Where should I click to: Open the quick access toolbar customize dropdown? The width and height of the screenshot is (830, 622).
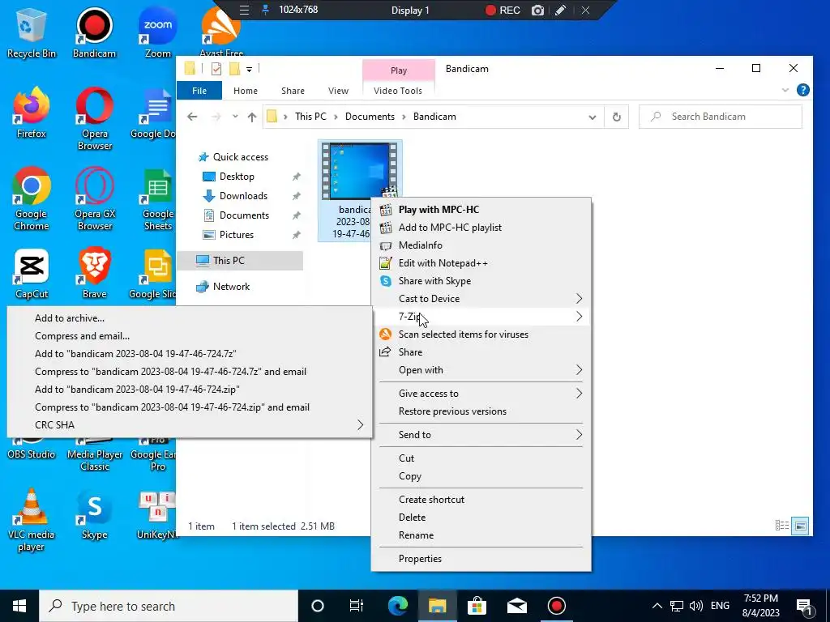[249, 69]
